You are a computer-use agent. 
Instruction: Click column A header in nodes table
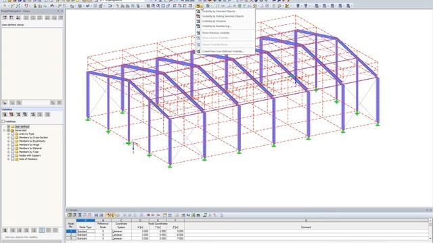point(85,221)
